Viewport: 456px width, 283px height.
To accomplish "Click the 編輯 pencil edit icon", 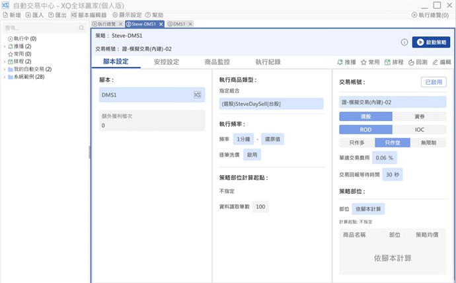I will (435, 62).
